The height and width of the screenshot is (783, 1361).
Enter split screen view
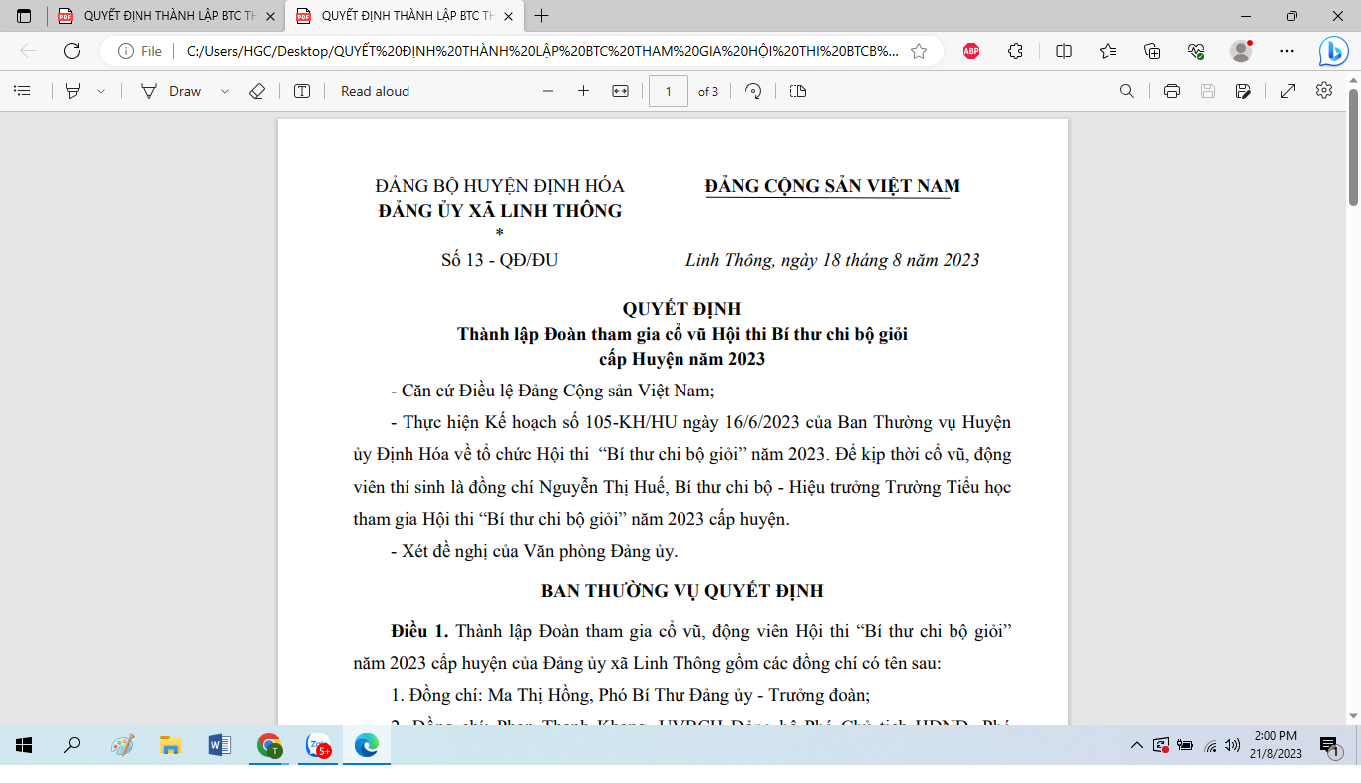pyautogui.click(x=1064, y=51)
